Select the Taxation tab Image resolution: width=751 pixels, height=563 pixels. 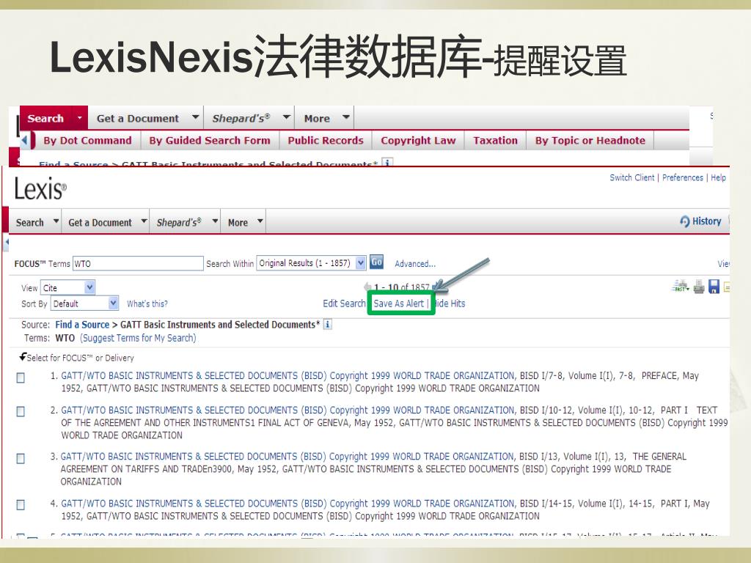pos(495,140)
